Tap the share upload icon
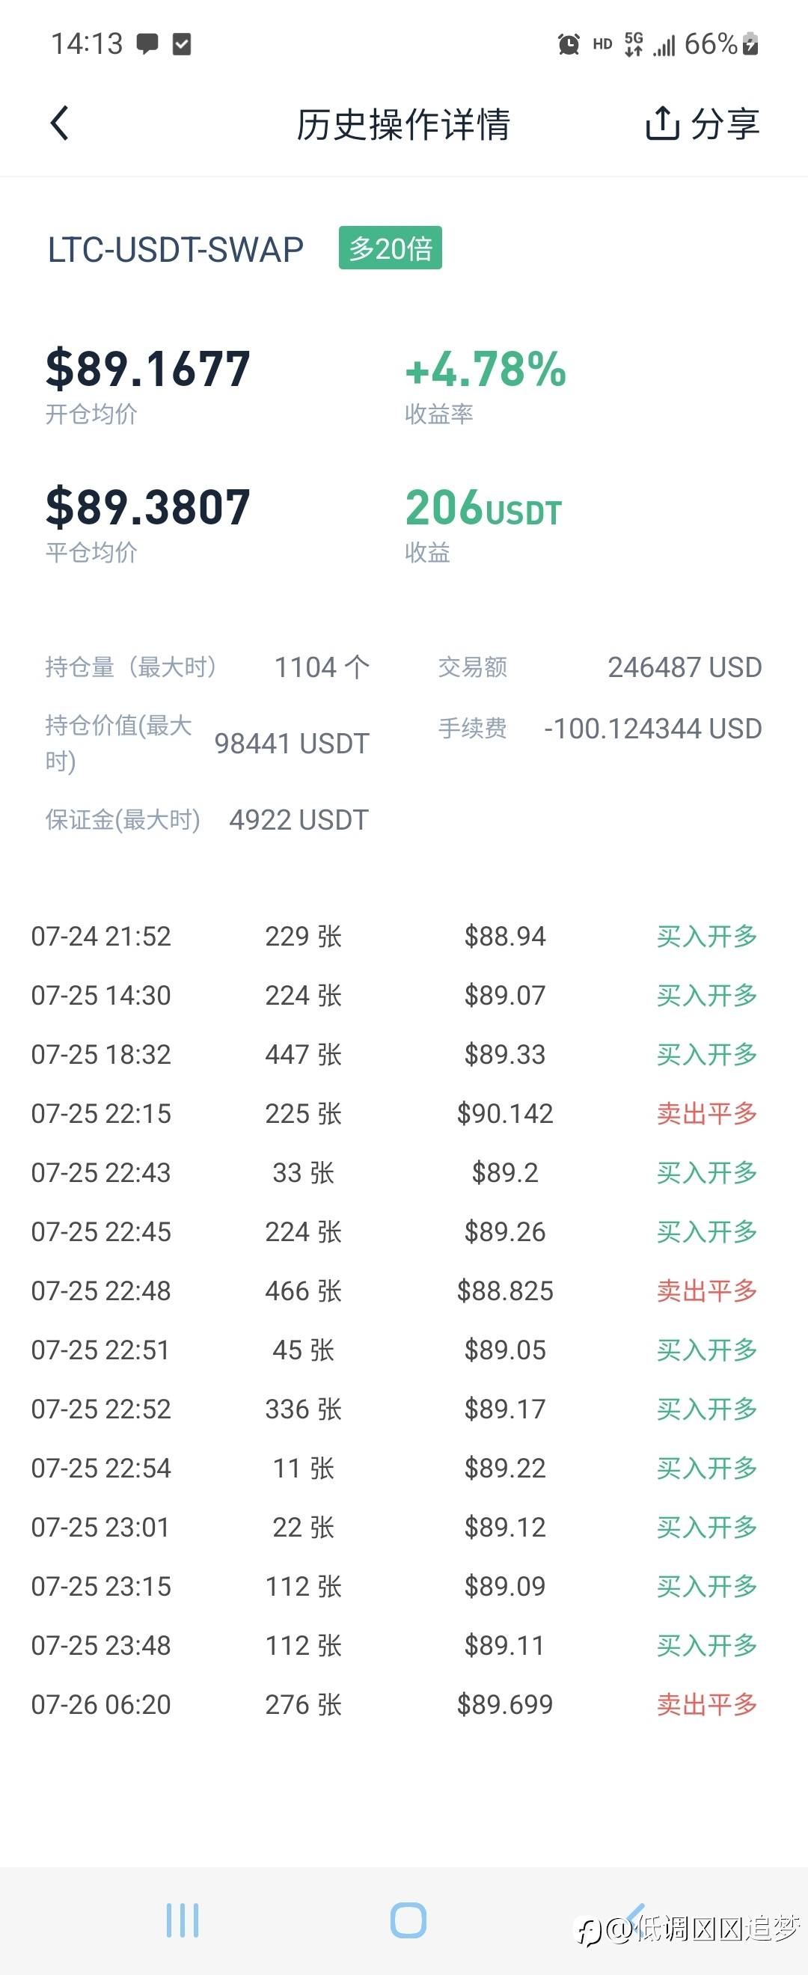This screenshot has width=808, height=1975. [662, 123]
